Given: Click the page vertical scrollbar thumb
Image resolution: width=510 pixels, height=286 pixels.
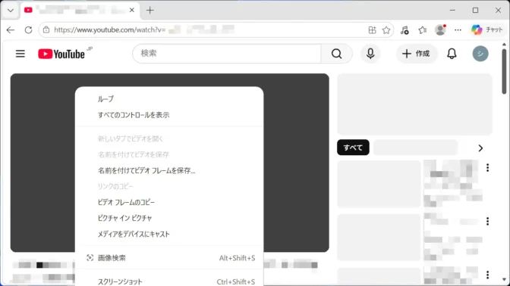Looking at the screenshot, I should click(504, 71).
